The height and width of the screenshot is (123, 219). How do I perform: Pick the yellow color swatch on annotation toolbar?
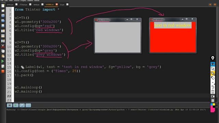tap(214, 105)
